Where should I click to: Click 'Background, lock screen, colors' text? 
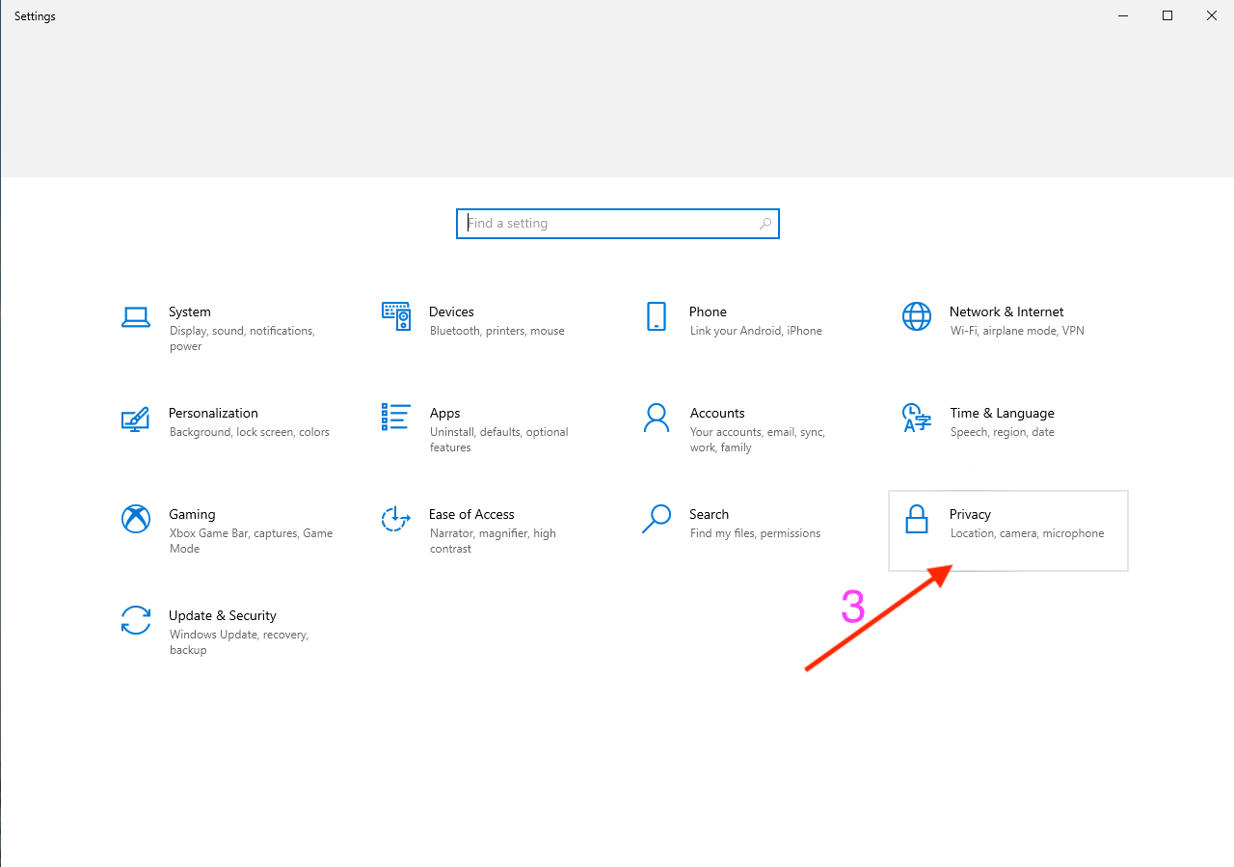pyautogui.click(x=250, y=432)
